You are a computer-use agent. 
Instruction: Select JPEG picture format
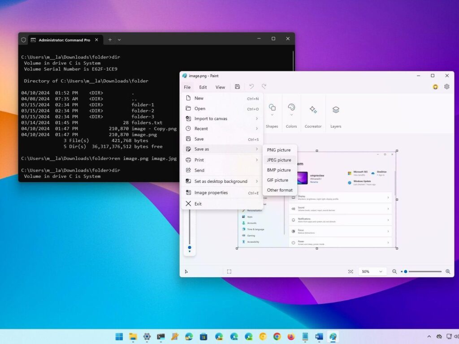pyautogui.click(x=280, y=160)
